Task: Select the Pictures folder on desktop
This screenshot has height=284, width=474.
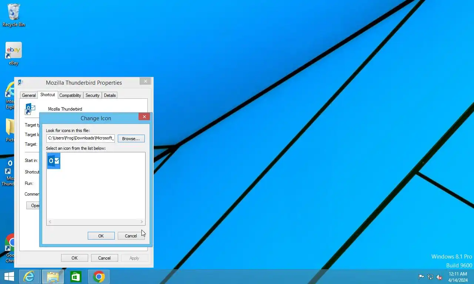Action: 10,130
